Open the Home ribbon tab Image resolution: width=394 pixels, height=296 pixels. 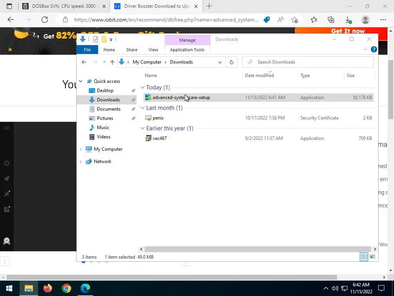click(109, 50)
